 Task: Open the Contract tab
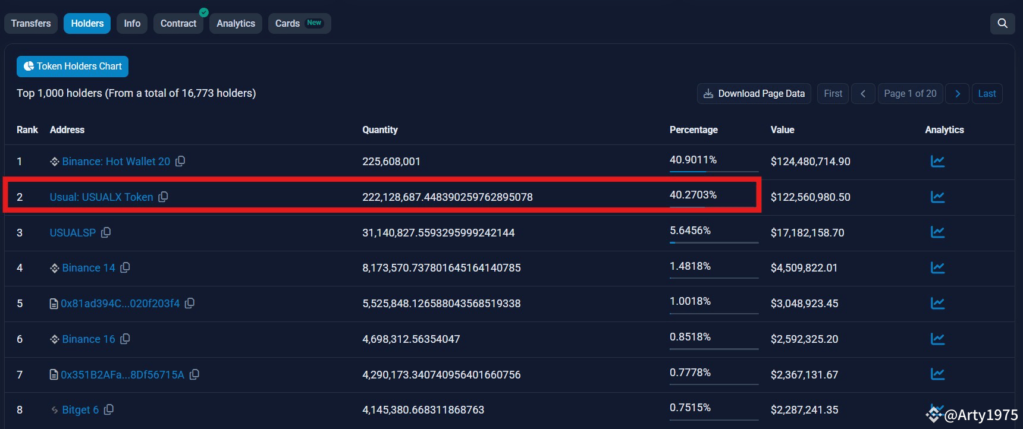tap(178, 23)
